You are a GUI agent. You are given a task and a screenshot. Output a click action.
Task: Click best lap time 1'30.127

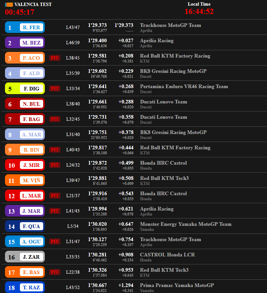[97, 239]
